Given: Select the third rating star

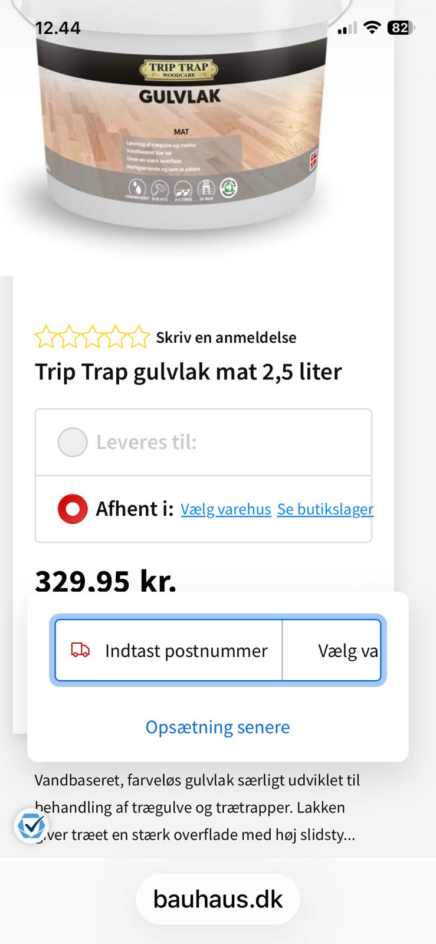Looking at the screenshot, I should point(93,337).
